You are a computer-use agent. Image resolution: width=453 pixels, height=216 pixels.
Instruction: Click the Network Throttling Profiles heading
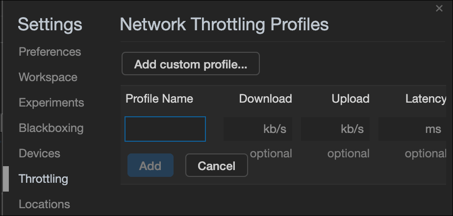224,24
